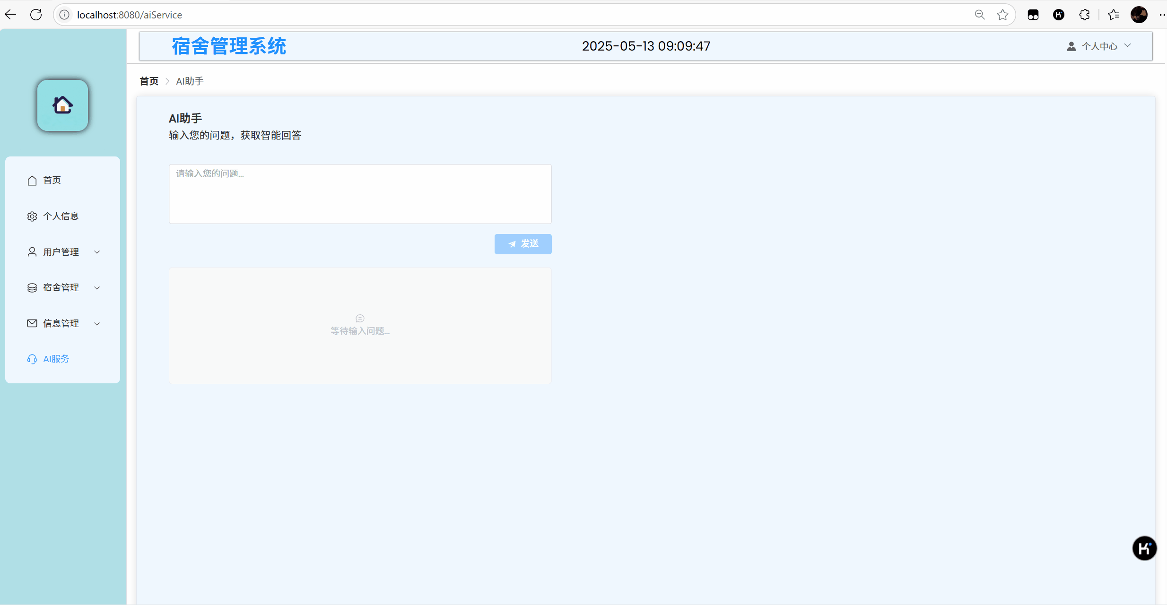This screenshot has height=605, width=1167.
Task: Open 个人信息 in sidebar menu
Action: point(61,216)
